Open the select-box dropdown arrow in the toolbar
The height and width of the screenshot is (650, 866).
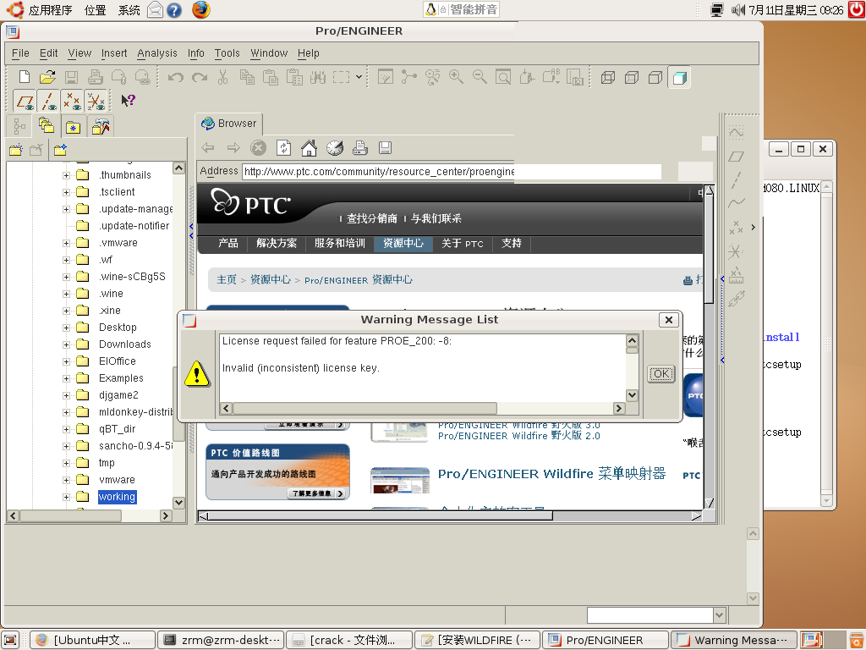tap(359, 77)
